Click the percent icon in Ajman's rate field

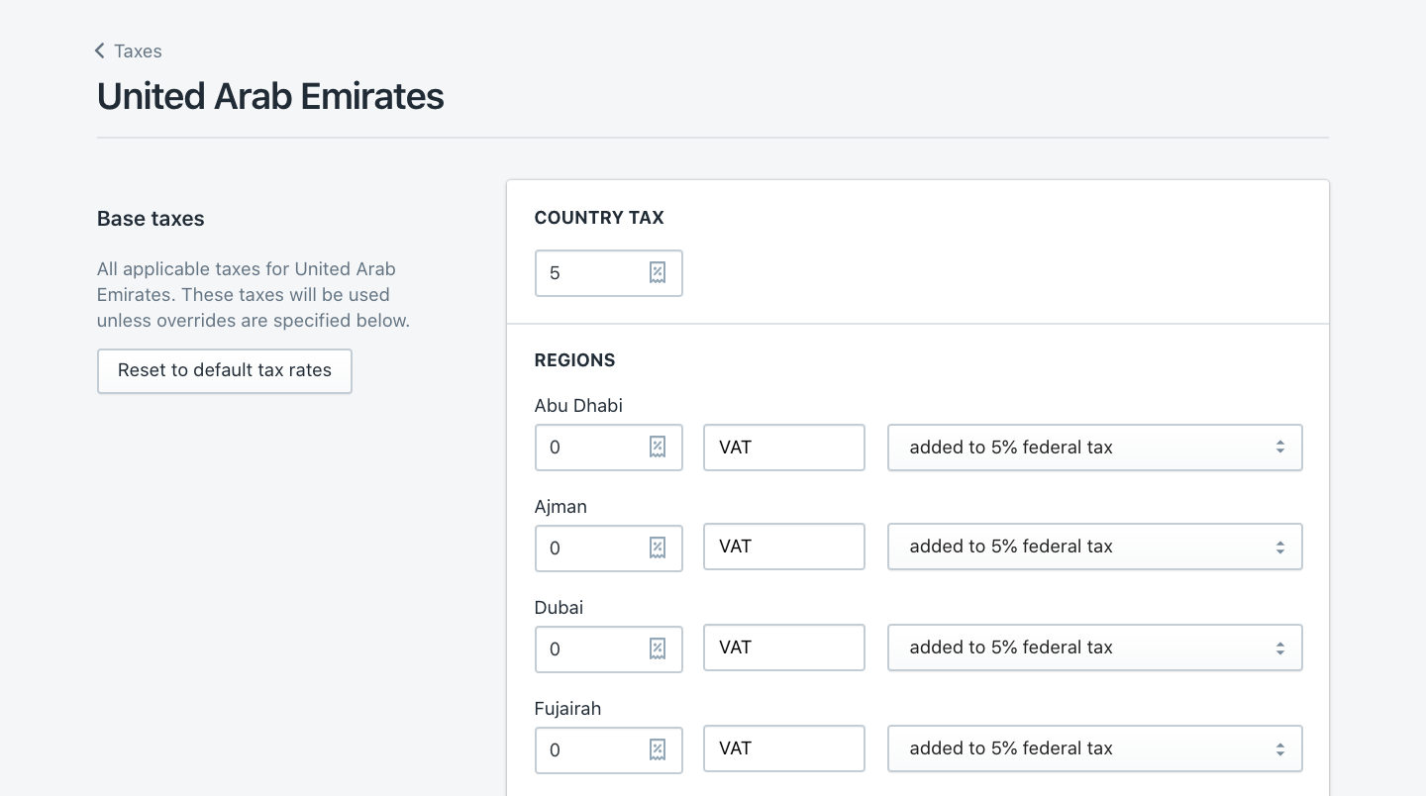[x=657, y=547]
